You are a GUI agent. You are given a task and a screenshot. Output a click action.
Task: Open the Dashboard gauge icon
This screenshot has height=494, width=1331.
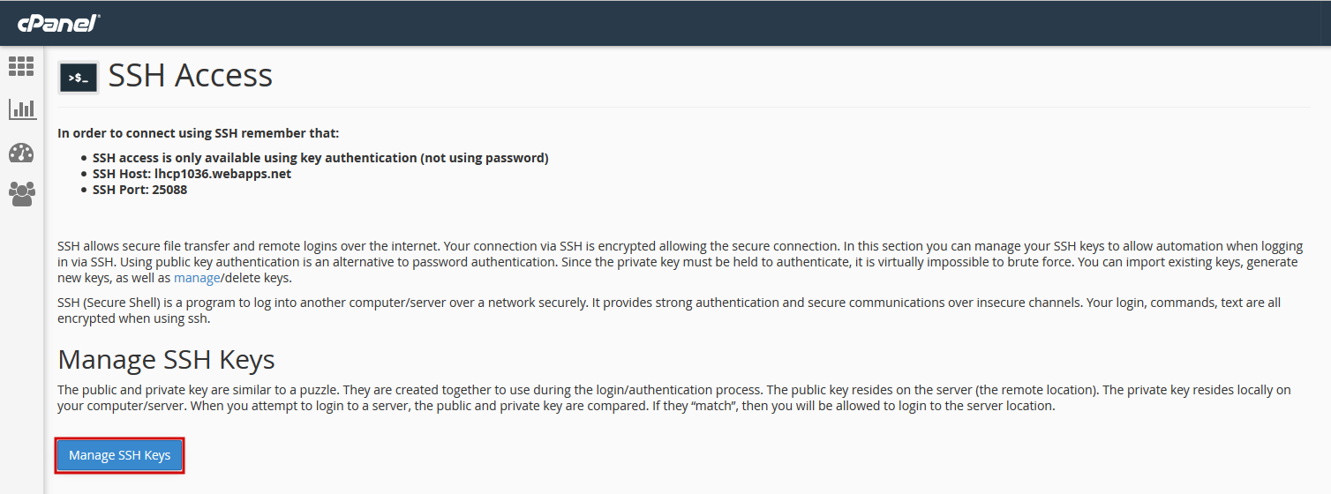pyautogui.click(x=21, y=153)
